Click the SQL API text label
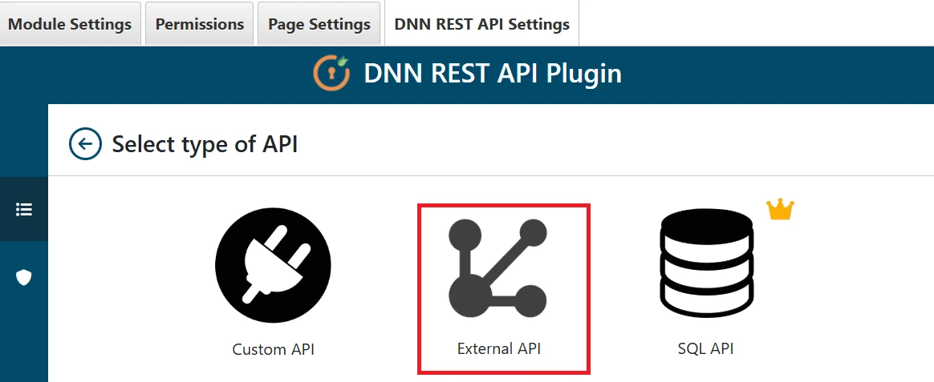934x382 pixels. (x=705, y=349)
